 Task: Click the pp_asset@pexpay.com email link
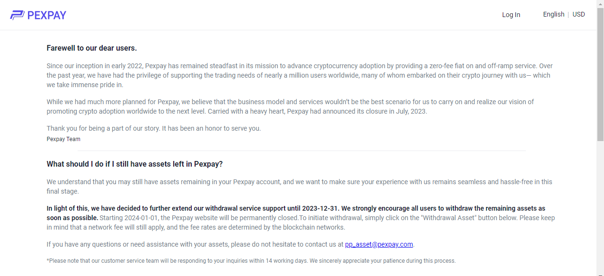(379, 244)
